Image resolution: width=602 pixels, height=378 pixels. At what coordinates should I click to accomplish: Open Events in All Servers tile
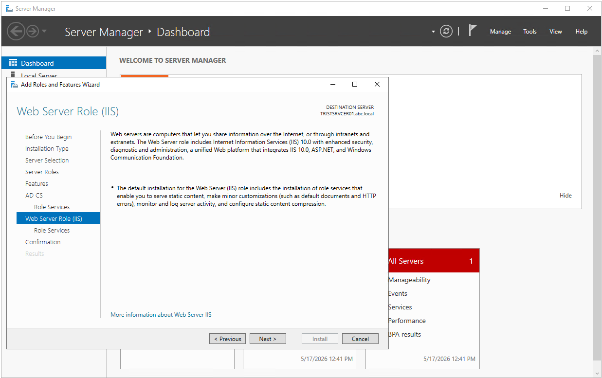tap(398, 293)
